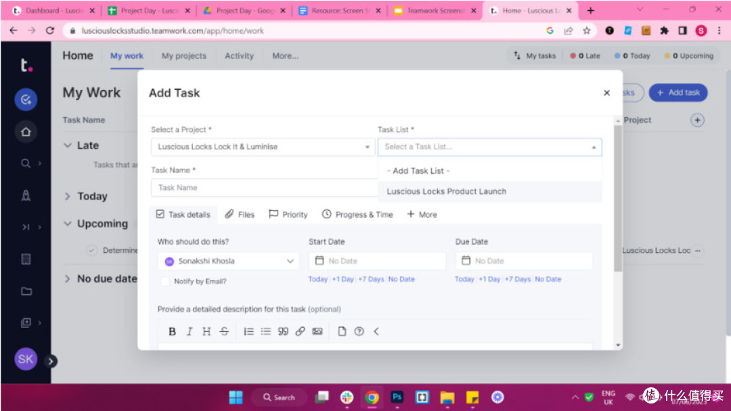Viewport: 731px width, 411px height.
Task: Click the blue Add task button
Action: (x=678, y=93)
